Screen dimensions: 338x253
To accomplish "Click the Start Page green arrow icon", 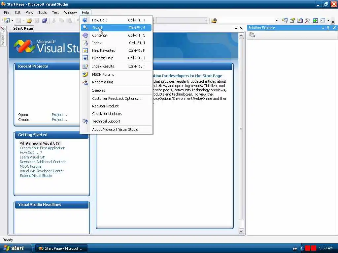I will [x=315, y=20].
